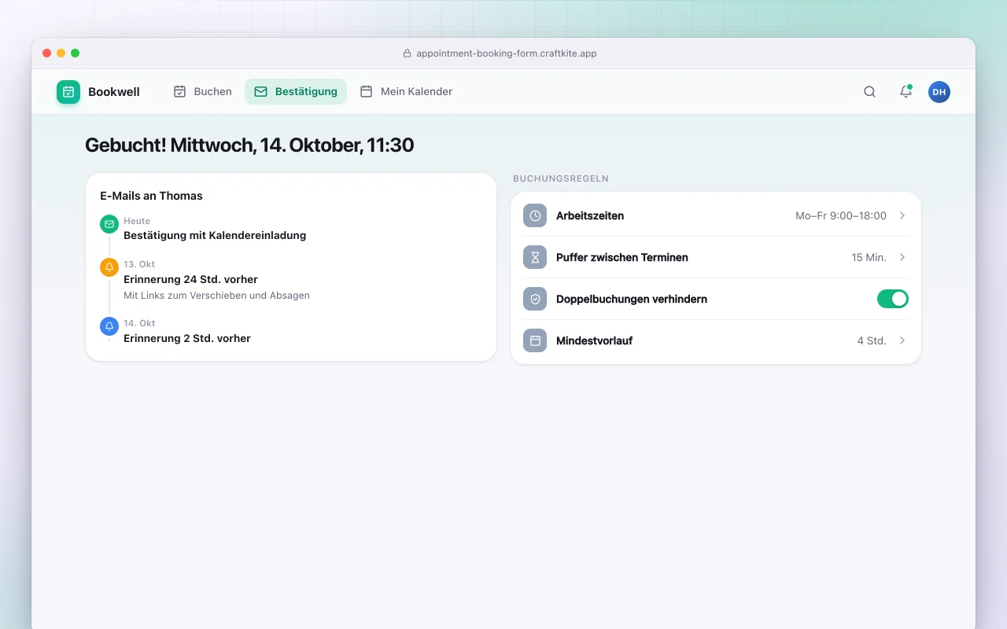Click the appointment-booking-form.craftkite.app address
This screenshot has height=629, width=1007.
tap(507, 53)
